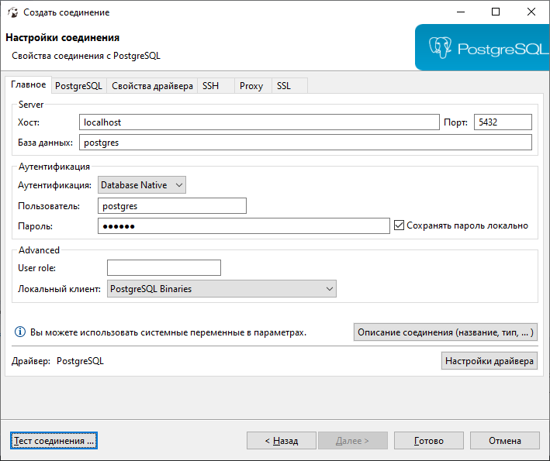Image resolution: width=550 pixels, height=461 pixels.
Task: Close the Создать соединение dialog
Action: click(x=531, y=12)
